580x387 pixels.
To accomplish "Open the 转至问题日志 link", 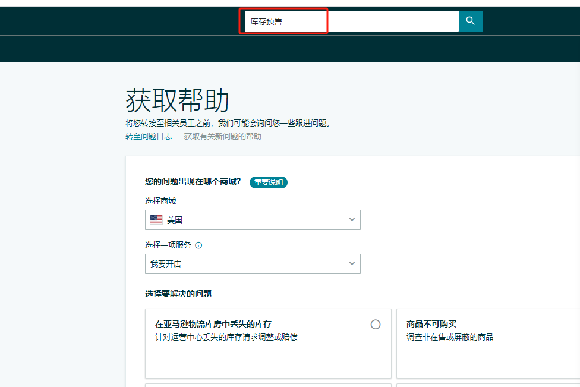I will click(x=149, y=137).
